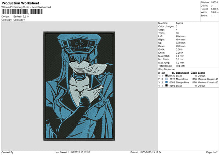The image size is (220, 155).
Task: Click the Brand column header
Action: (x=201, y=73)
